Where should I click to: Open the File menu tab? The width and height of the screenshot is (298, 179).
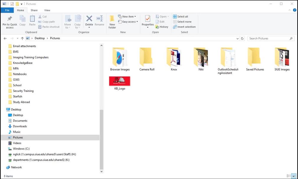[7, 10]
